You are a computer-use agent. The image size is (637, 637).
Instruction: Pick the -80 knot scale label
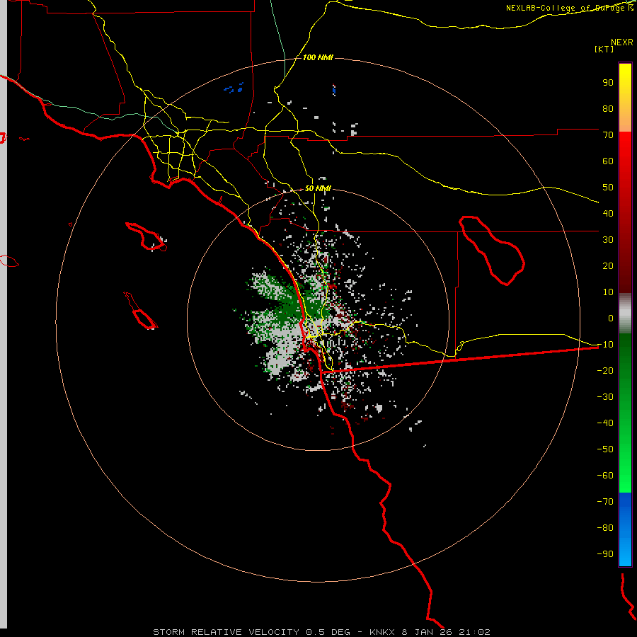(x=605, y=528)
